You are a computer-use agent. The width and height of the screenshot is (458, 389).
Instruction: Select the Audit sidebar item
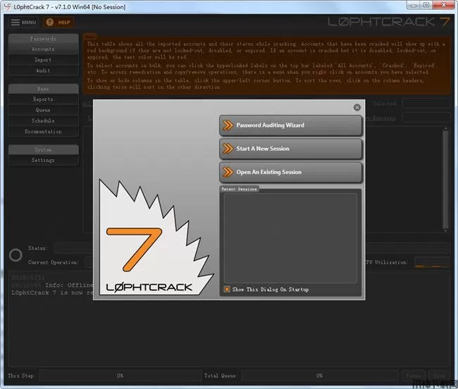(x=43, y=70)
